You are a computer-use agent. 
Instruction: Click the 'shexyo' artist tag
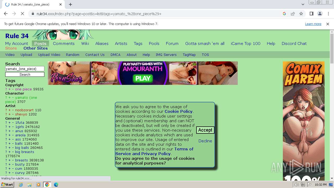coord(21,114)
